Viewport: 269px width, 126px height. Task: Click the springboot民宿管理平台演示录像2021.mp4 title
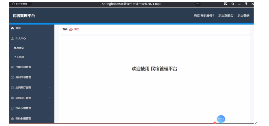tap(132, 4)
